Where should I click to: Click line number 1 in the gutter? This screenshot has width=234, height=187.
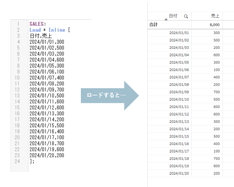coord(18,24)
